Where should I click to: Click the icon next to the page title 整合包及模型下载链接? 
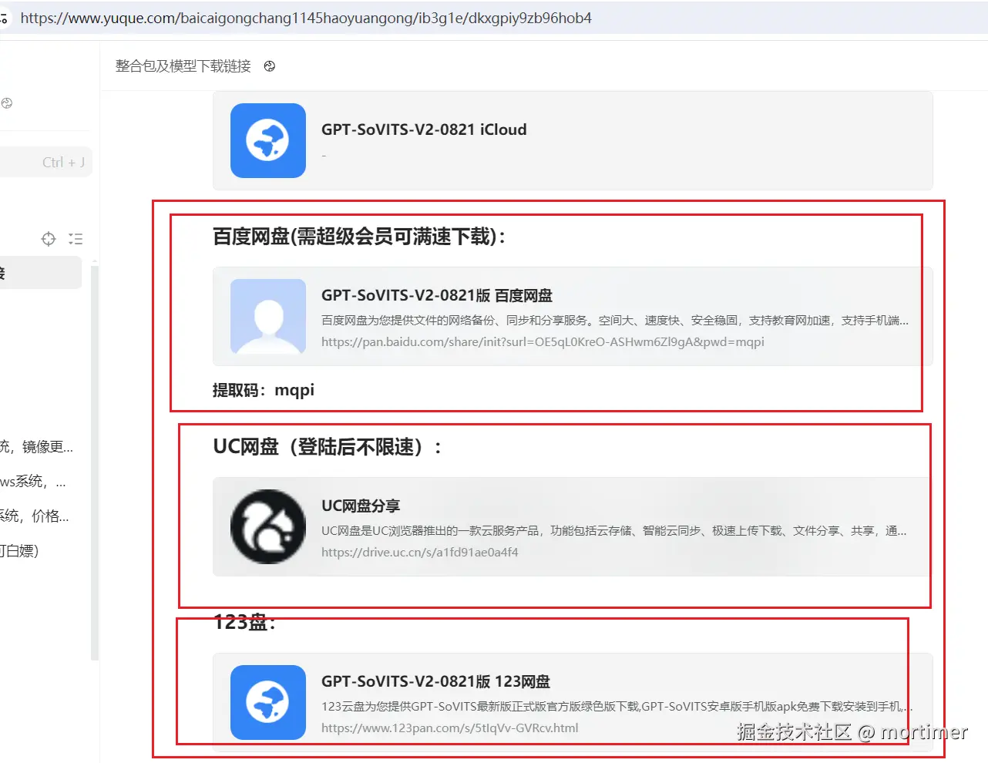tap(270, 66)
